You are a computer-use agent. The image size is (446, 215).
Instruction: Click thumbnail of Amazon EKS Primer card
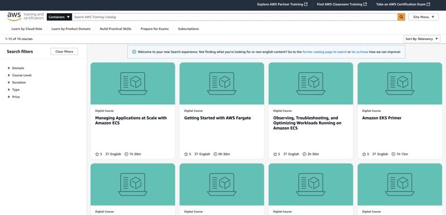point(400,83)
